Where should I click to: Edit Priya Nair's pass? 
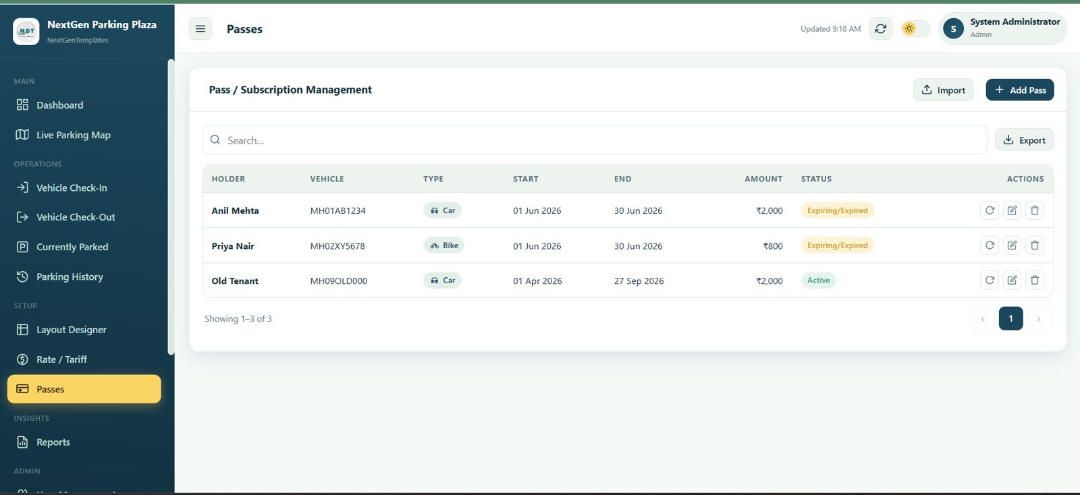tap(1012, 245)
